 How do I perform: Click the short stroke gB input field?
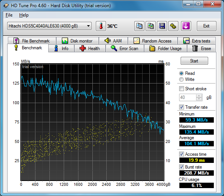[188, 97]
